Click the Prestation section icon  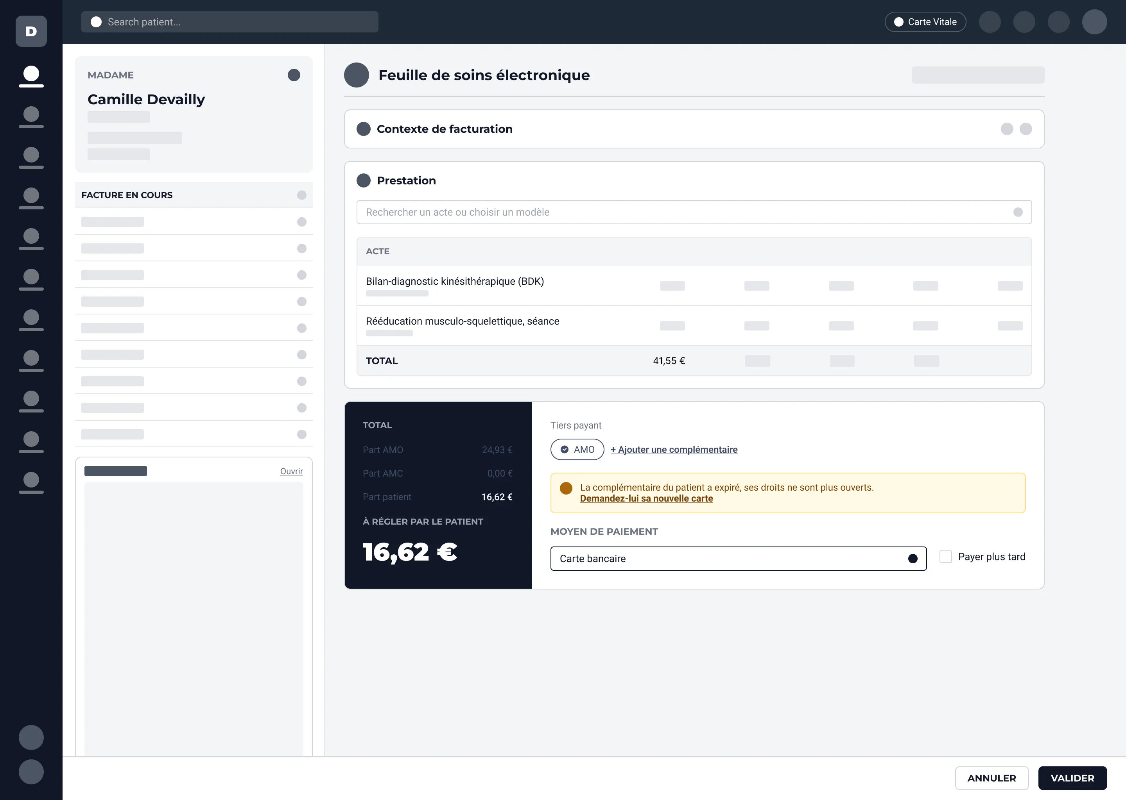(x=363, y=180)
